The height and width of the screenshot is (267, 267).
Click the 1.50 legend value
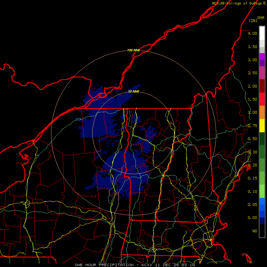[x=252, y=99]
